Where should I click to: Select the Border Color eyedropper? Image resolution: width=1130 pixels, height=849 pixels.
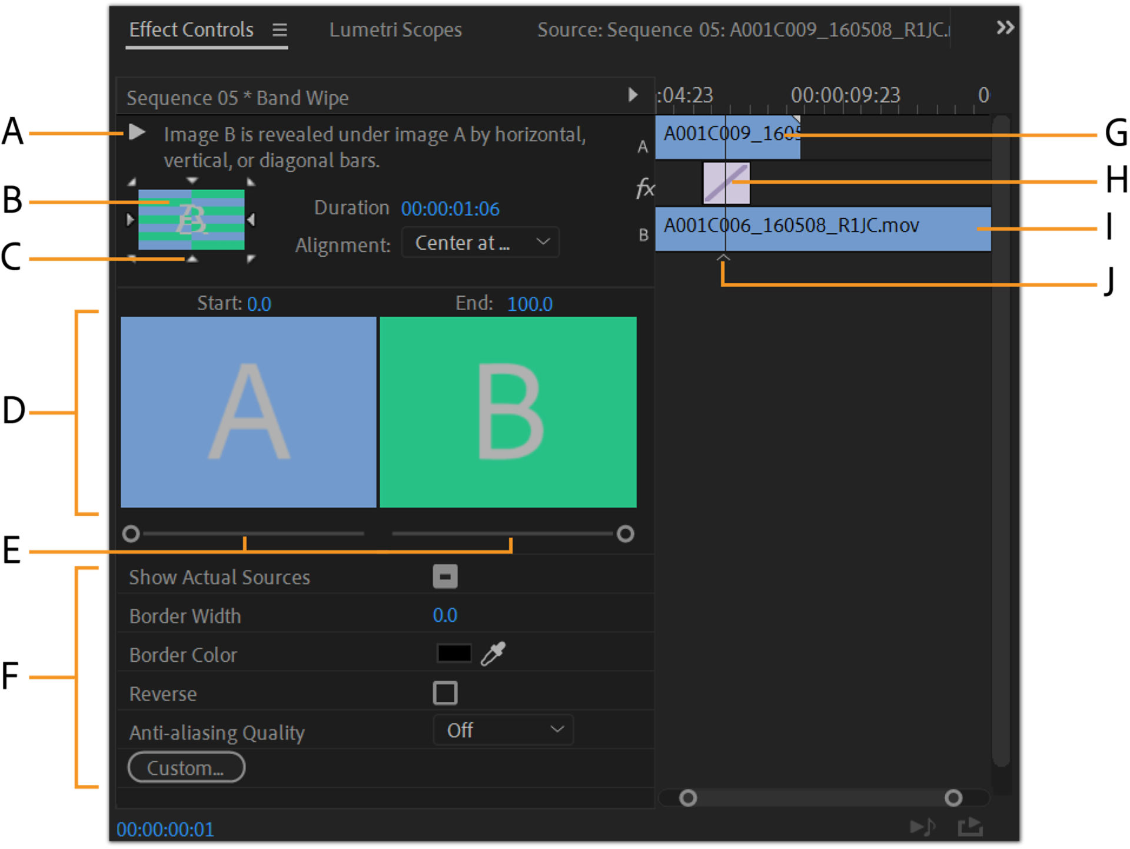coord(493,654)
